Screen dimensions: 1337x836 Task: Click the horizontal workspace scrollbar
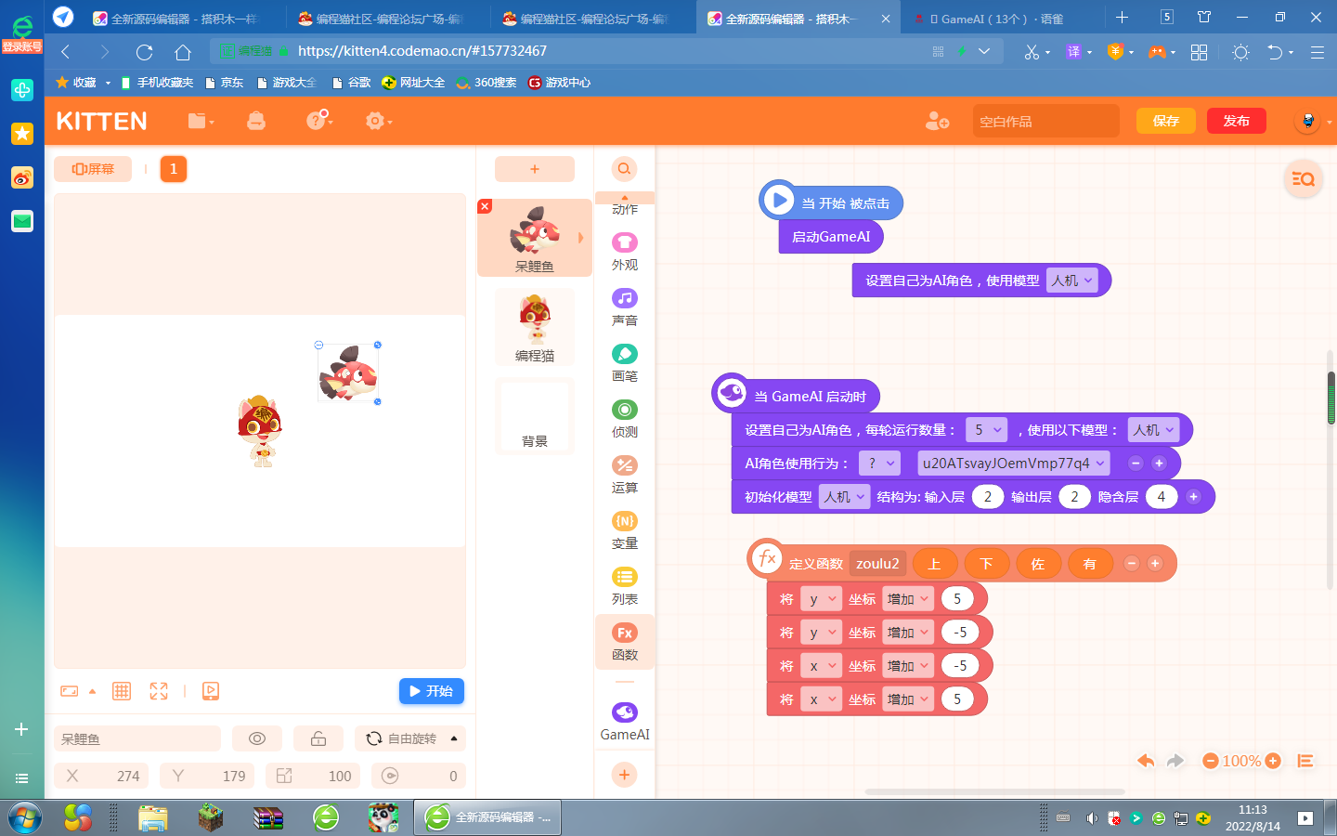tap(995, 792)
